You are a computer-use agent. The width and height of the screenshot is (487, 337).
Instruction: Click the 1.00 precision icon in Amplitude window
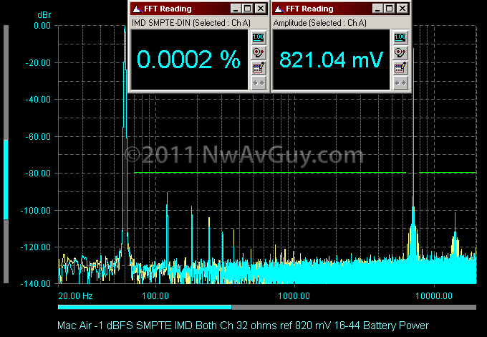400,37
